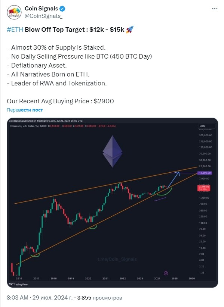Open the Coin Signals profile avatar
Viewport: 224px width, 307px height.
pyautogui.click(x=14, y=12)
